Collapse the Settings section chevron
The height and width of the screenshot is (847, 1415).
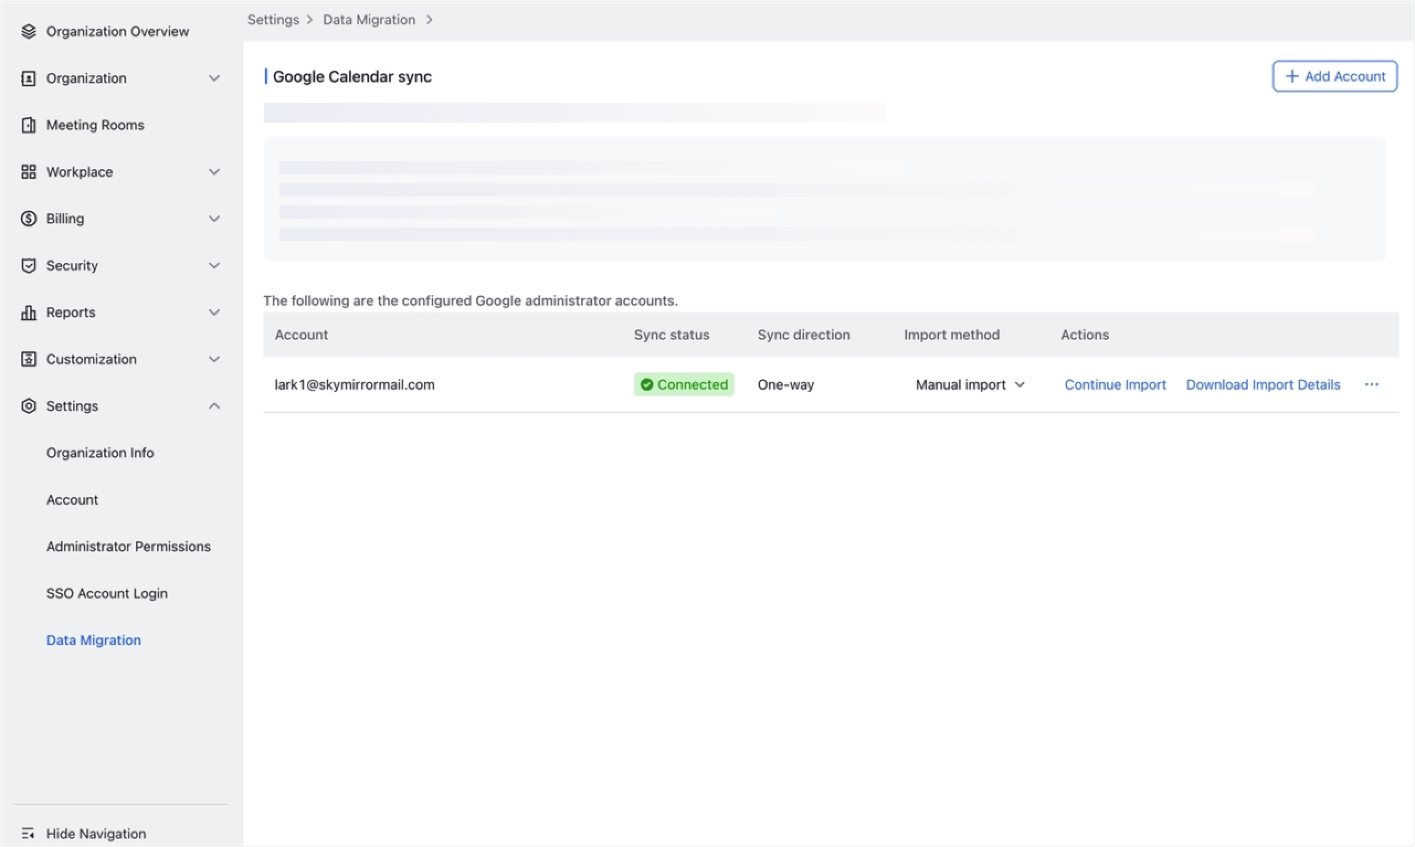pyautogui.click(x=214, y=406)
